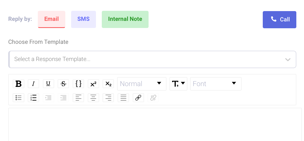Apply strikethrough formatting
Viewport: 304px width, 141px height.
63,84
